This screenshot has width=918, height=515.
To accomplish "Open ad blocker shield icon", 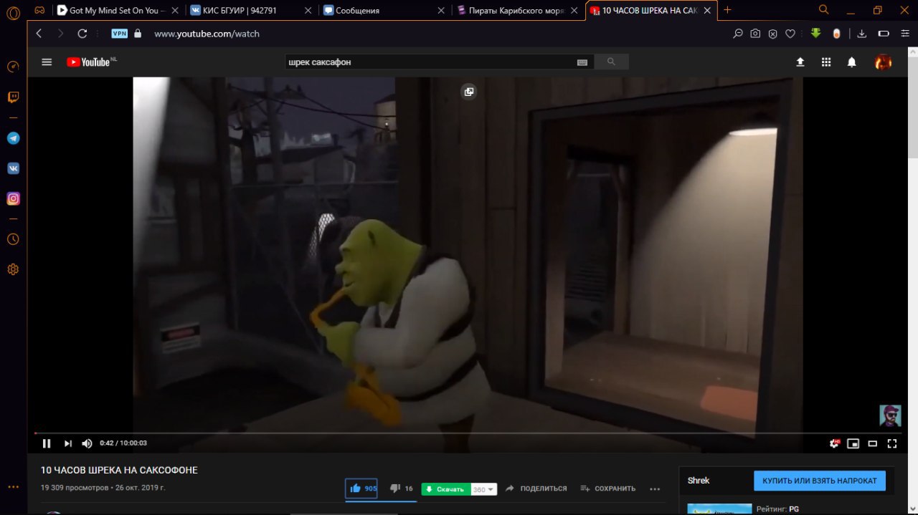I will click(x=772, y=34).
